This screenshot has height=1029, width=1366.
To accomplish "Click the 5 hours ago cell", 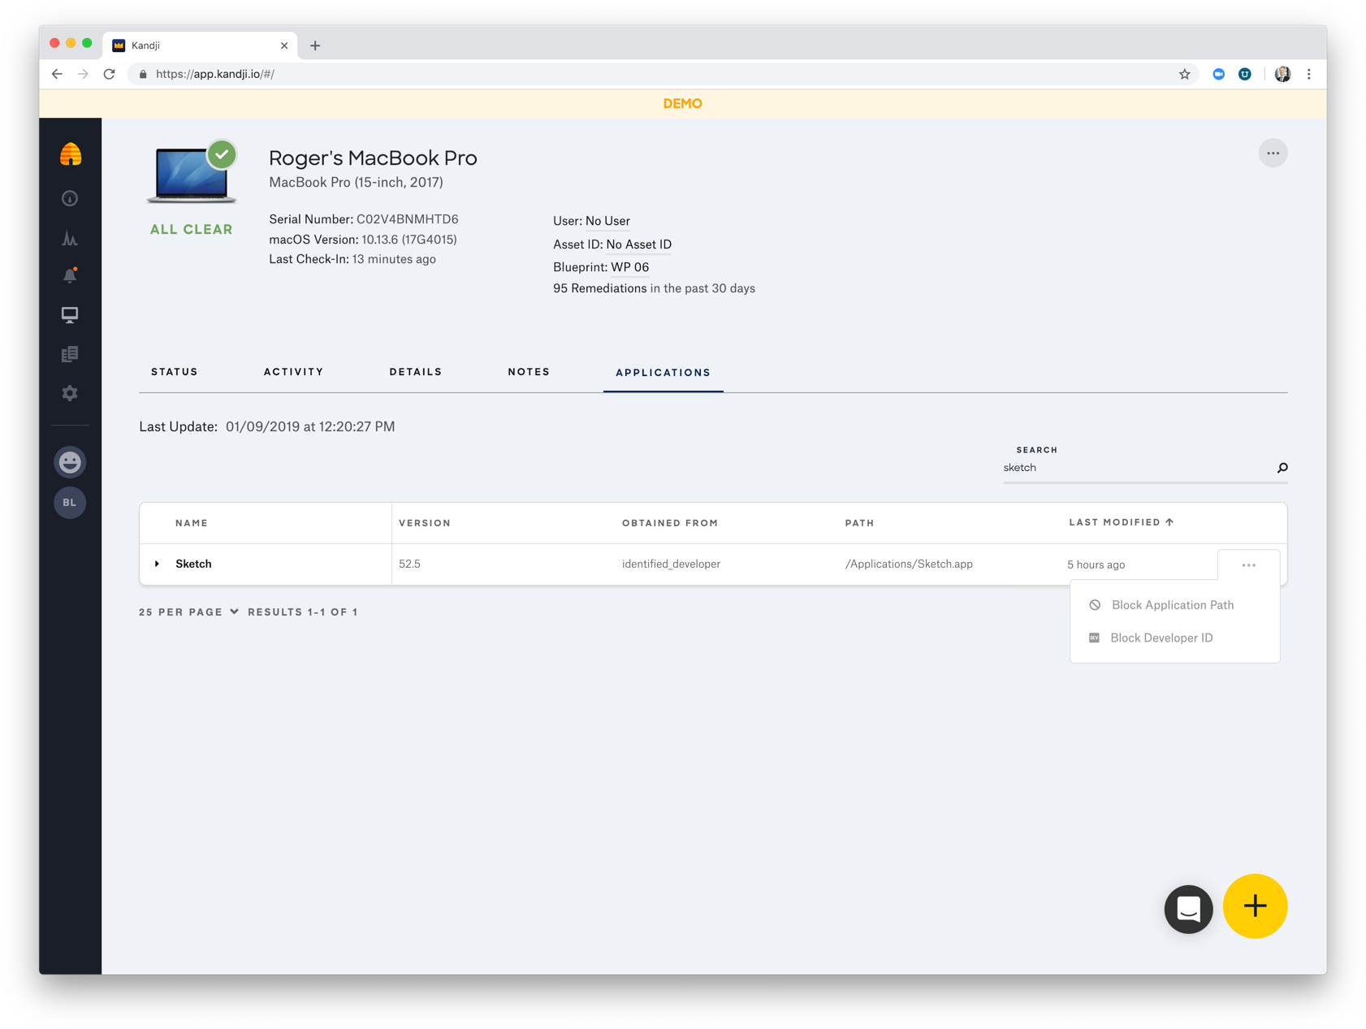I will (x=1096, y=564).
